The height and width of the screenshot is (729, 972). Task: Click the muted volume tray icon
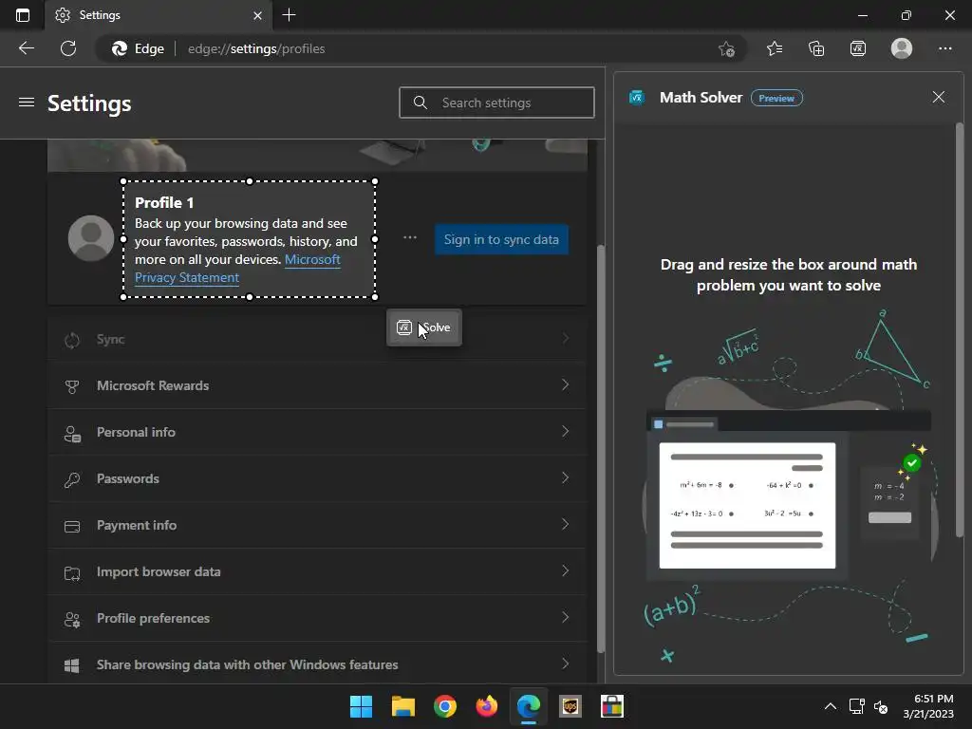coord(880,706)
